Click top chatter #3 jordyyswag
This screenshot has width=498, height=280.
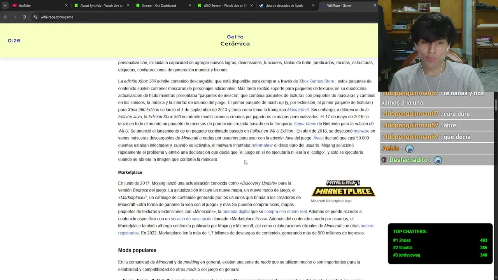[x=440, y=255]
